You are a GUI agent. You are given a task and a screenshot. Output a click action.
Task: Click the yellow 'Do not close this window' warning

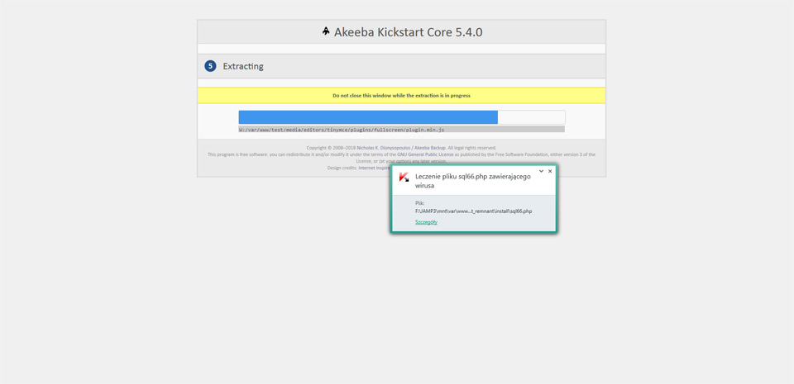[x=402, y=96]
